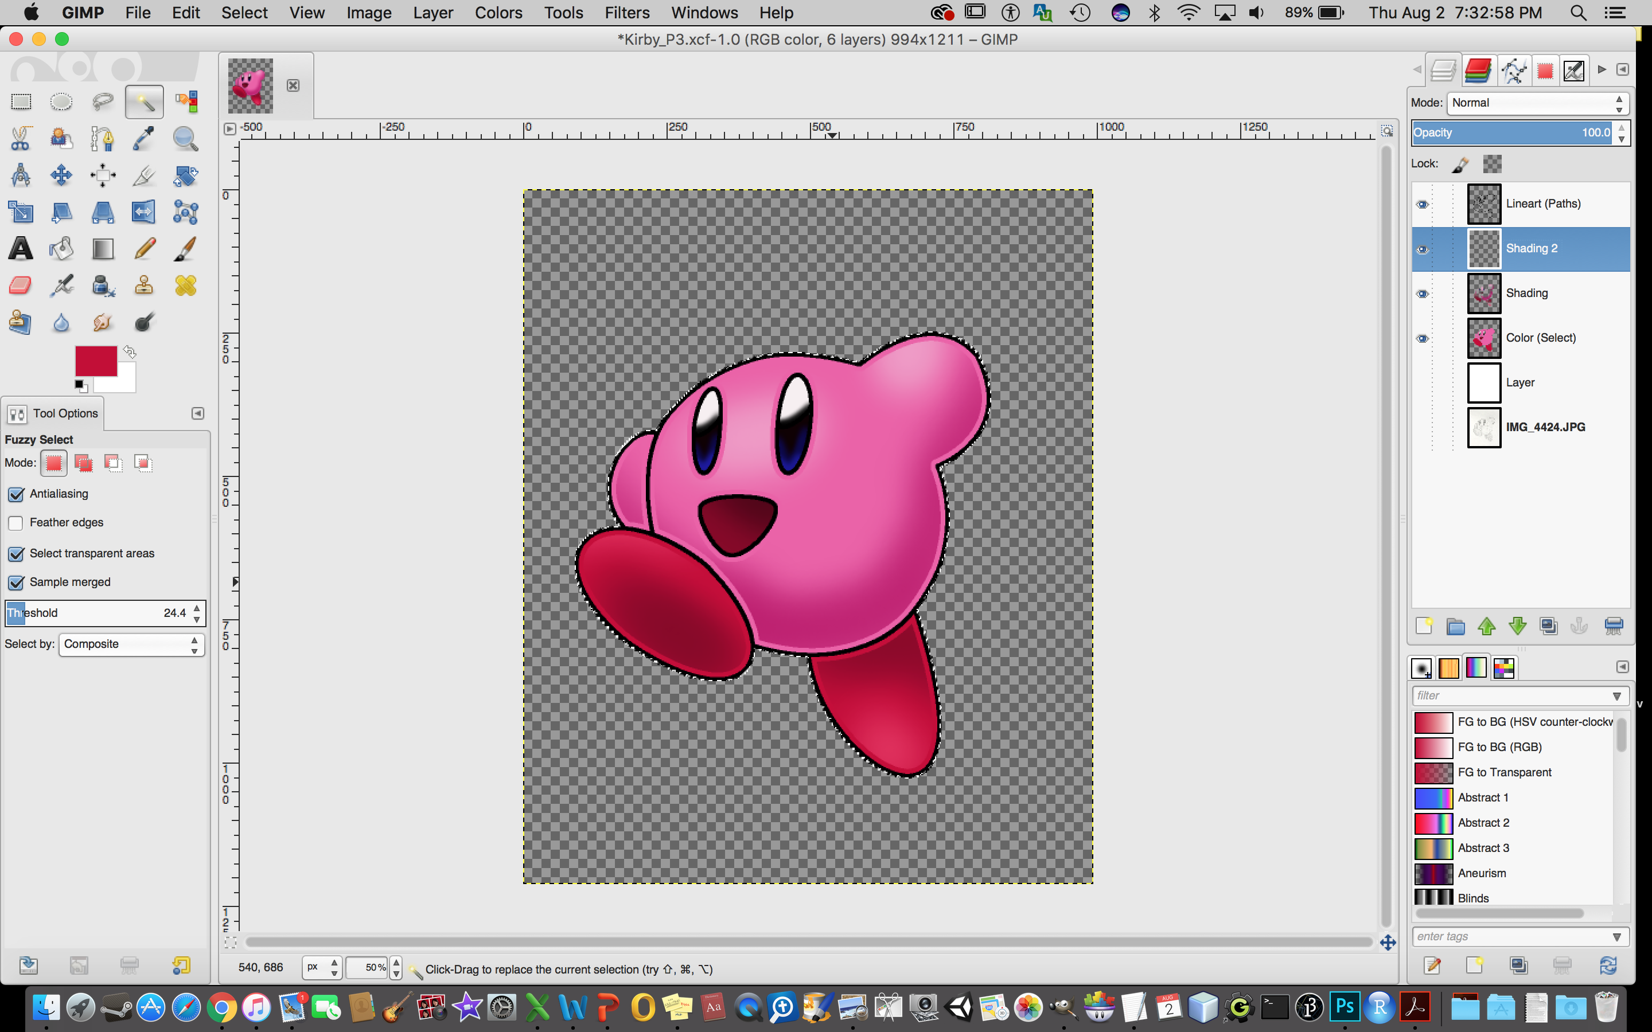Select the Pencil tool
Image resolution: width=1652 pixels, height=1032 pixels.
[x=144, y=248]
